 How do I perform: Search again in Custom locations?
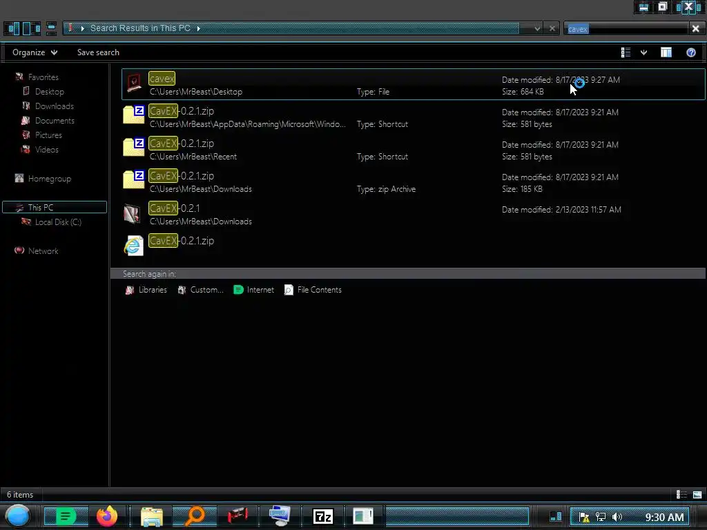point(200,290)
